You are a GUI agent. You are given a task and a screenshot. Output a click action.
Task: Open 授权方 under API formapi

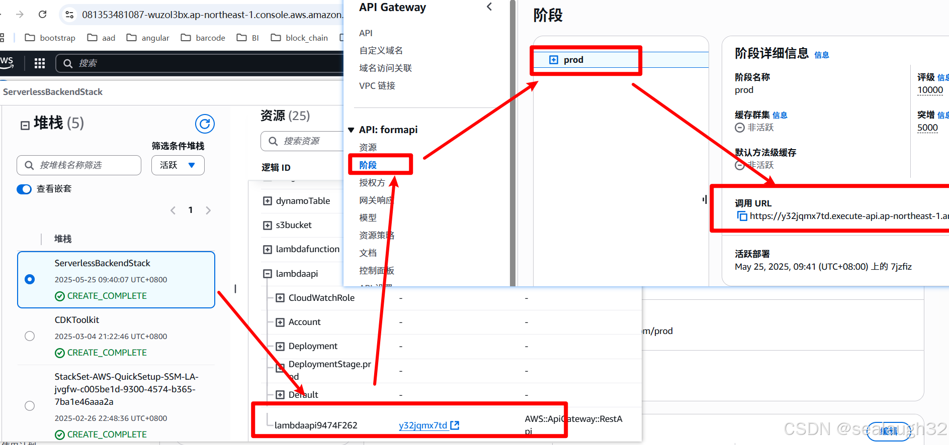coord(372,182)
